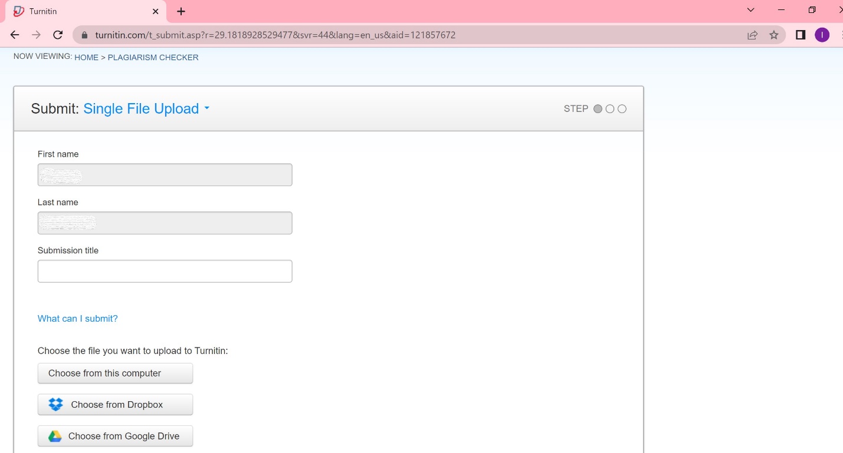Expand the Single File Upload dropdown

(x=146, y=108)
